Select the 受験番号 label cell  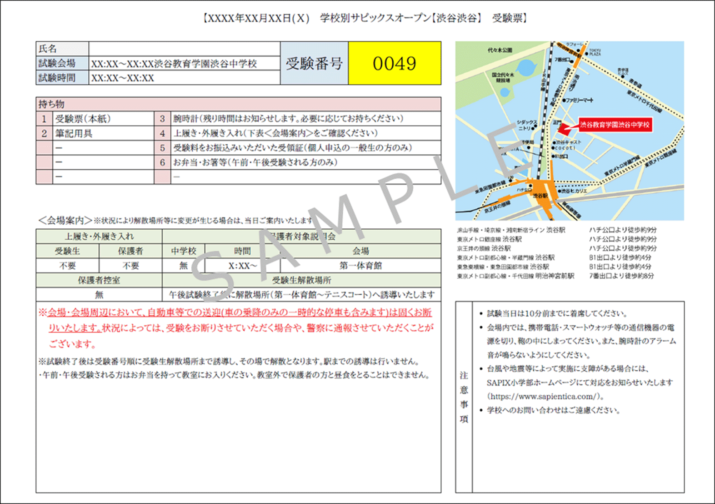314,63
